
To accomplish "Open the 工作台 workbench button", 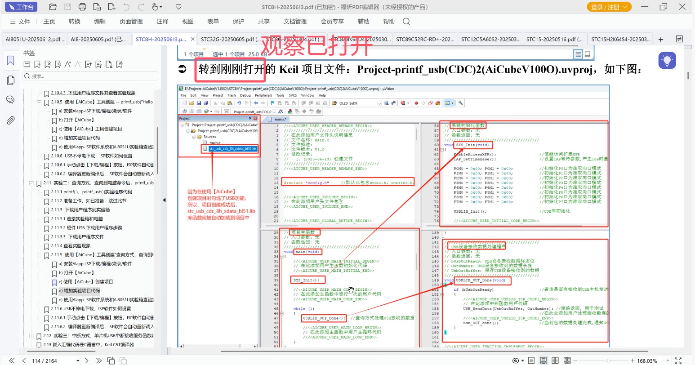I will 21,7.
